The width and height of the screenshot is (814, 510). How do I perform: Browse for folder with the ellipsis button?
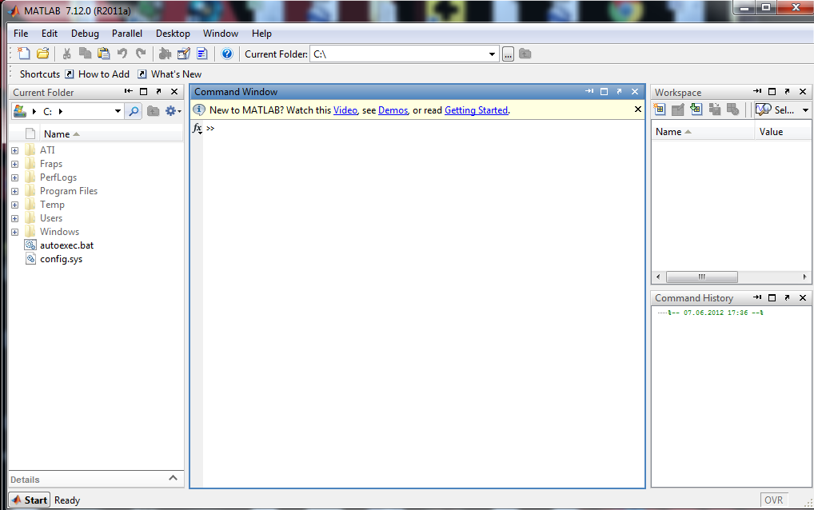[x=509, y=54]
